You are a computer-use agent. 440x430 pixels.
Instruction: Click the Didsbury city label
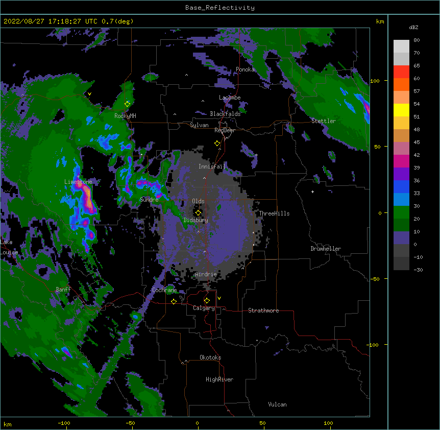[x=195, y=220]
